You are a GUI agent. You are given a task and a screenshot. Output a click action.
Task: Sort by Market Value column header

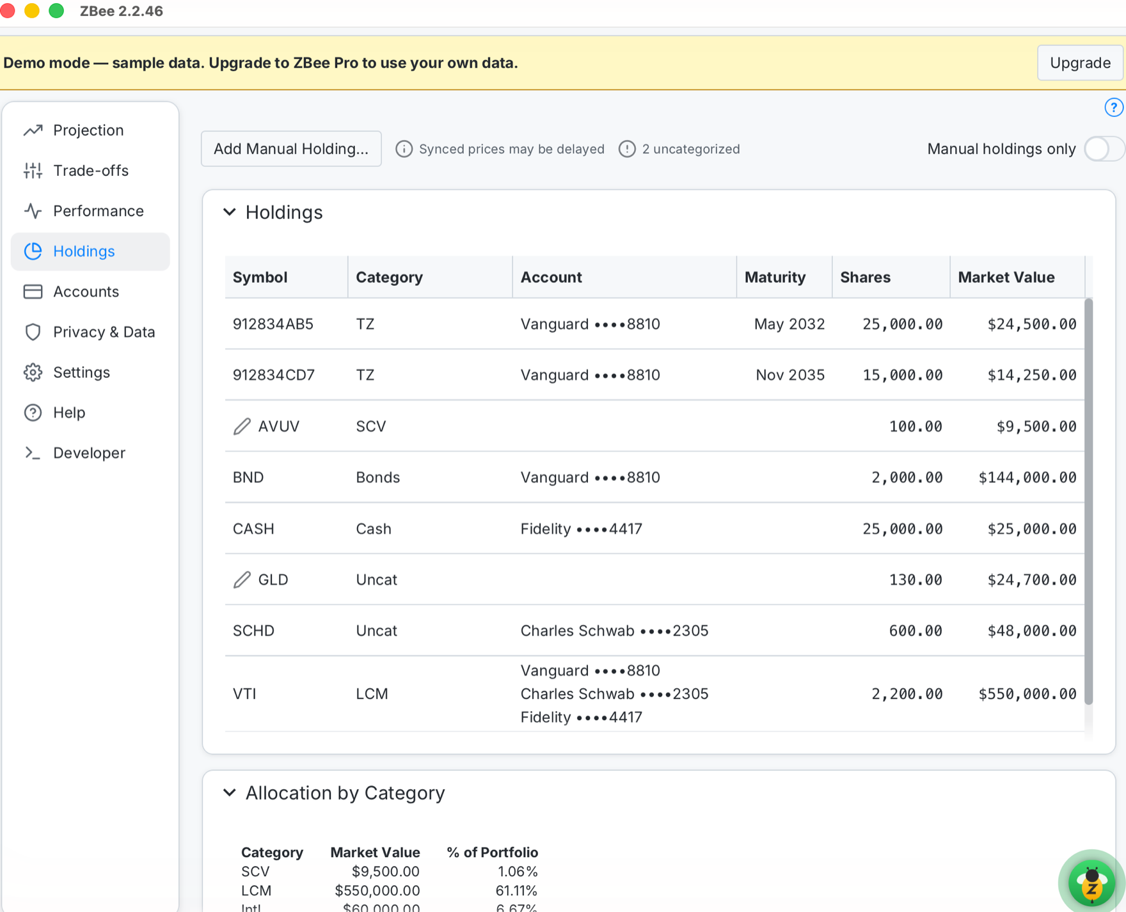(x=1017, y=277)
